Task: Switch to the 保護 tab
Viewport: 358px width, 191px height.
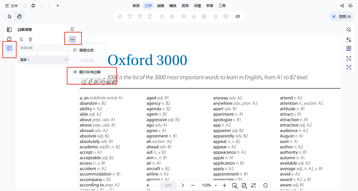Action: pyautogui.click(x=197, y=6)
